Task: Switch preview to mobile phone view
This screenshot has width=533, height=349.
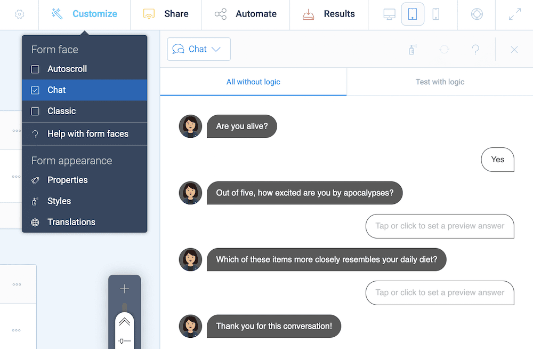Action: click(436, 14)
